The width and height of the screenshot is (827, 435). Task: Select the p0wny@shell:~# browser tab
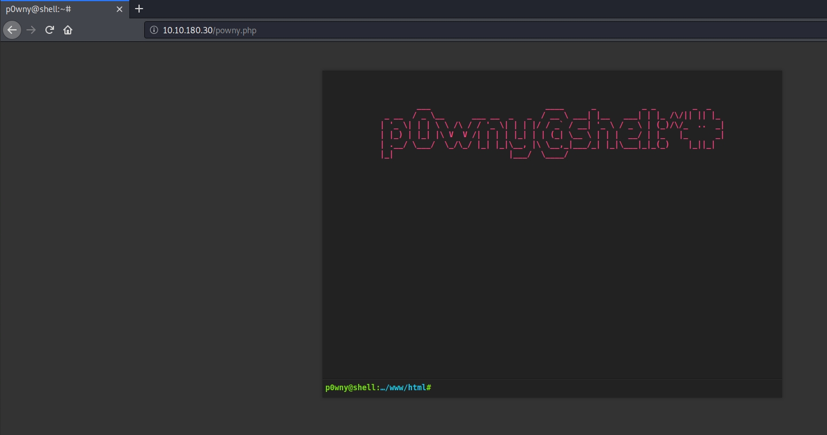pos(52,9)
